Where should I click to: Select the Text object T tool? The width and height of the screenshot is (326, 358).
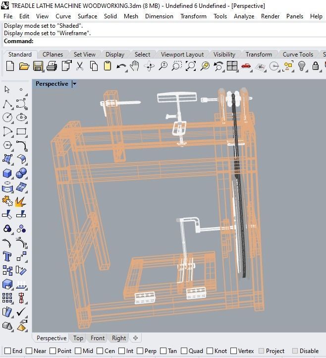click(7, 257)
